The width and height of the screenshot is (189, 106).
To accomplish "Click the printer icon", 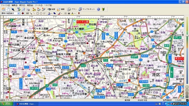I will [x=28, y=9].
